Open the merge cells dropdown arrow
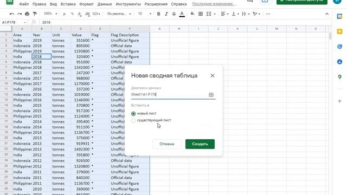 pos(215,14)
